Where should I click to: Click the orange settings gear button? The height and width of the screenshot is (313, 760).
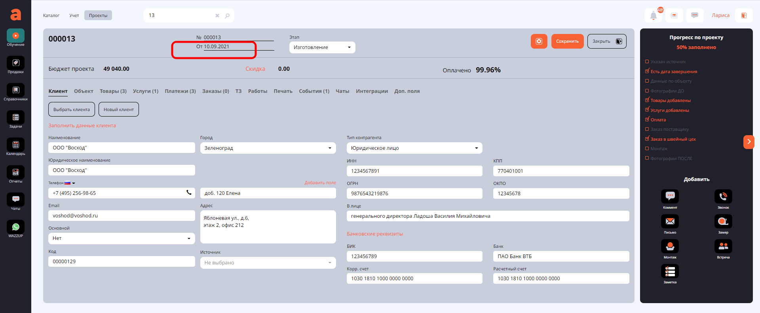[x=539, y=41]
